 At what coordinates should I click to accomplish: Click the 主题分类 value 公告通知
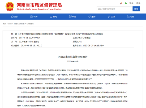point(87,38)
